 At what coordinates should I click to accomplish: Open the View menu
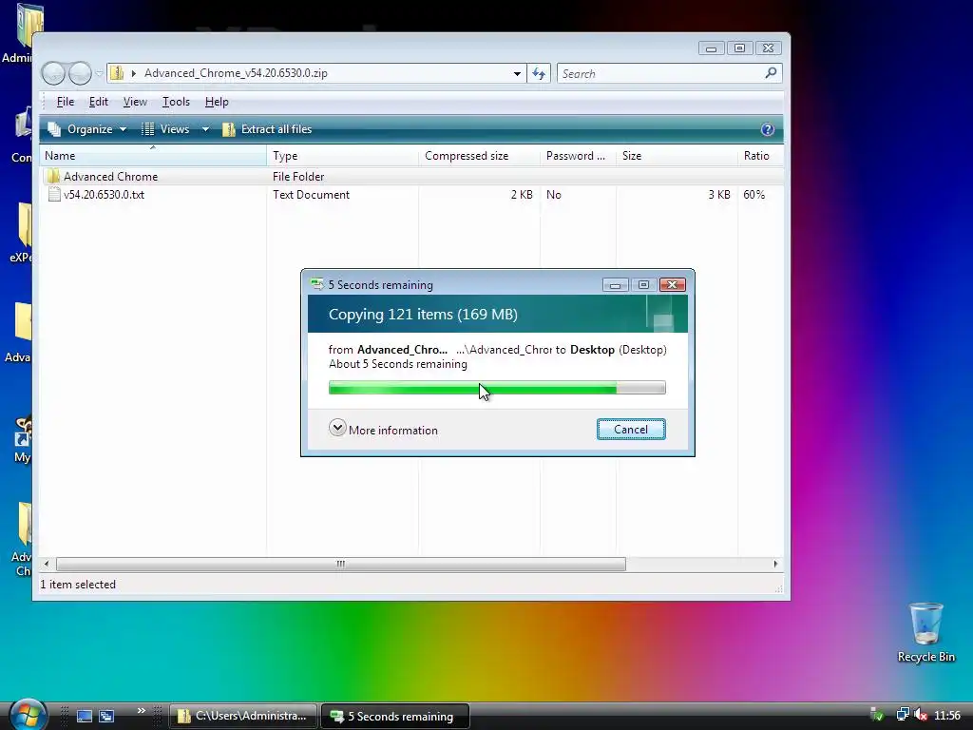(x=135, y=102)
